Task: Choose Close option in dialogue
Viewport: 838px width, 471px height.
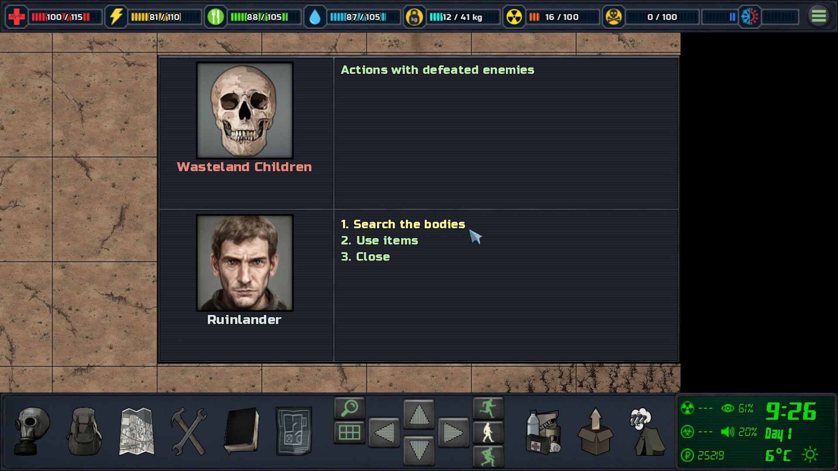Action: point(365,256)
